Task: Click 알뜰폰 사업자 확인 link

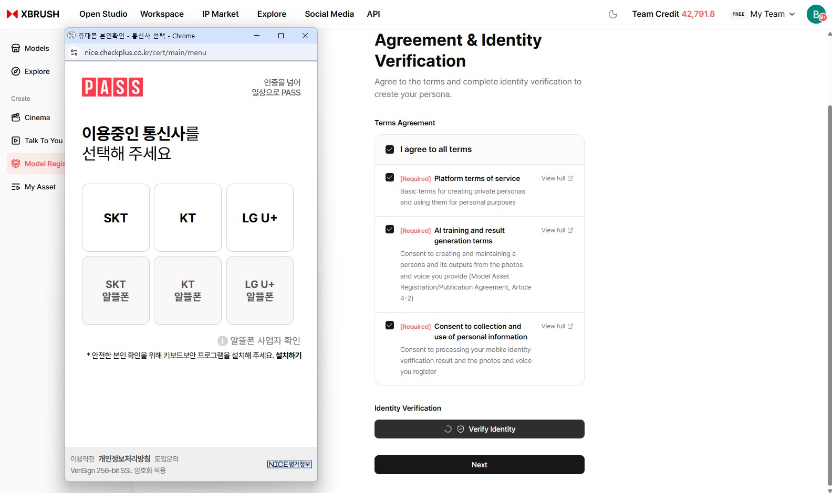Action: [x=265, y=341]
